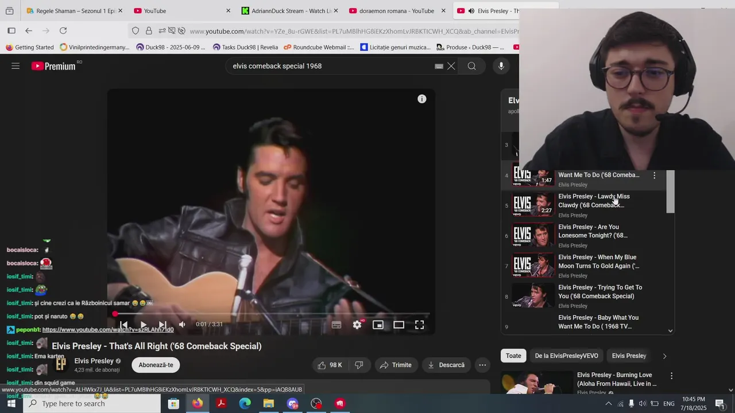Open Firefox tab list view button

(10, 11)
